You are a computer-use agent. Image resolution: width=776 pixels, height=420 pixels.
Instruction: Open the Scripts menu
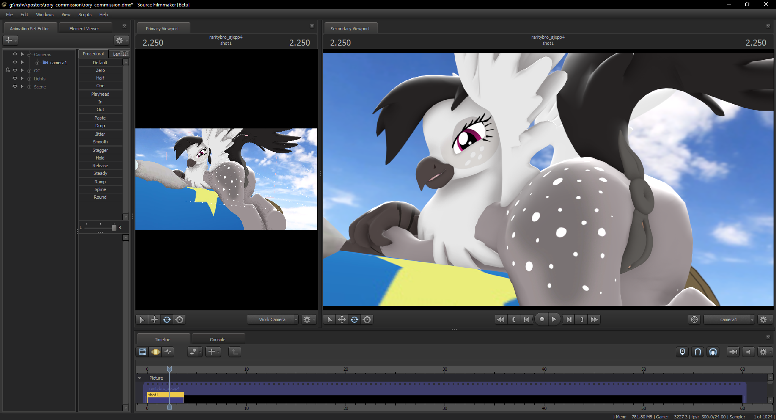click(85, 15)
